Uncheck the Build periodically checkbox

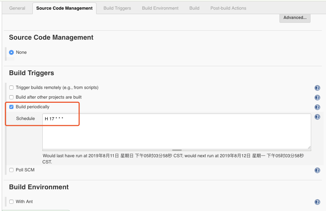pos(11,107)
